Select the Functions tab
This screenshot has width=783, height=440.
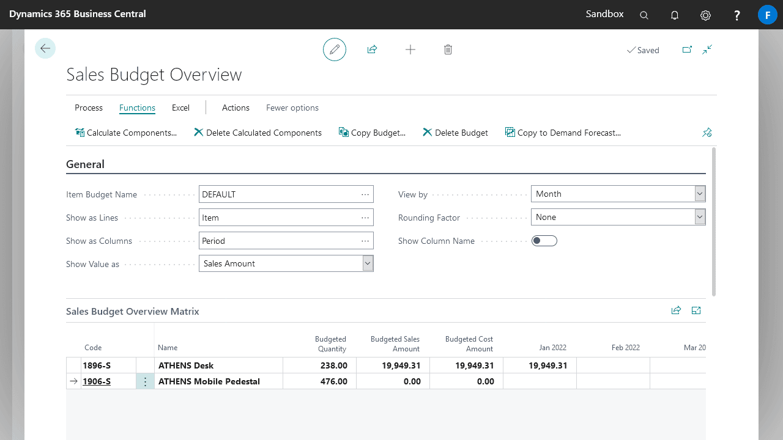137,108
